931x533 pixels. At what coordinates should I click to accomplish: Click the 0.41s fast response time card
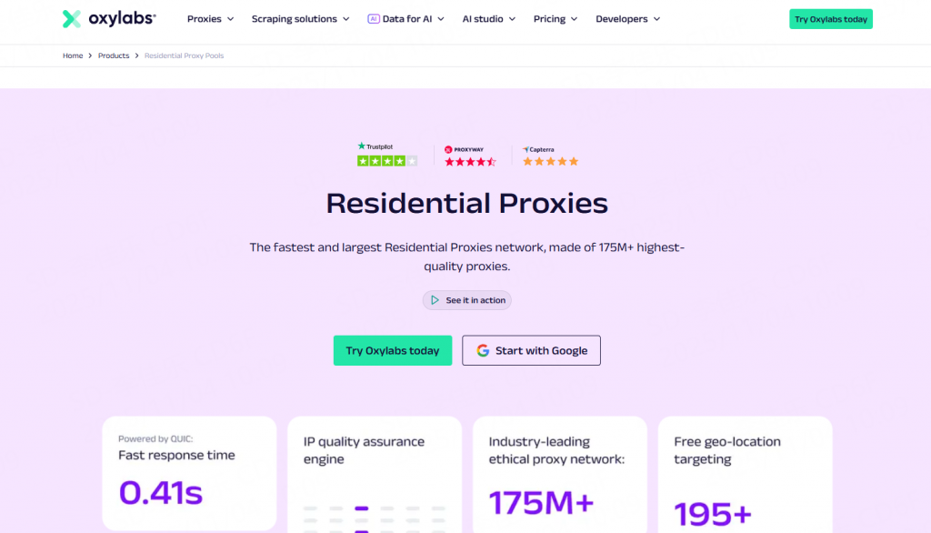189,473
